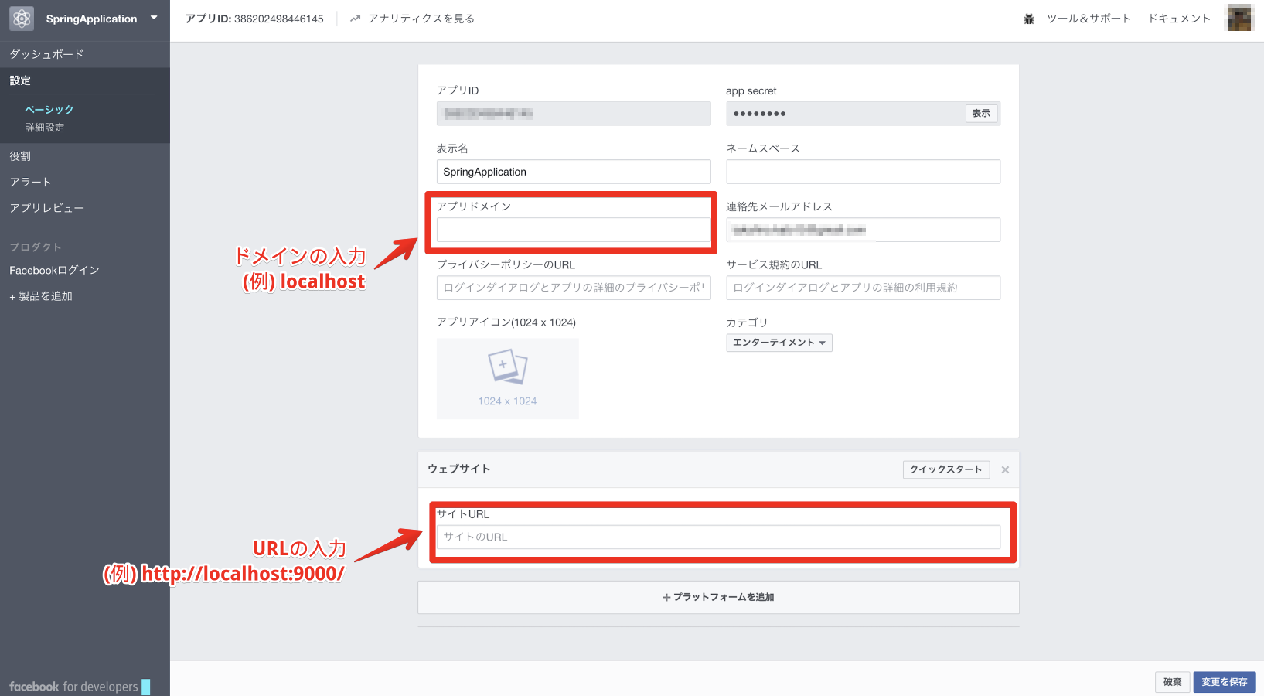Click the user profile avatar
This screenshot has width=1264, height=696.
pos(1239,18)
